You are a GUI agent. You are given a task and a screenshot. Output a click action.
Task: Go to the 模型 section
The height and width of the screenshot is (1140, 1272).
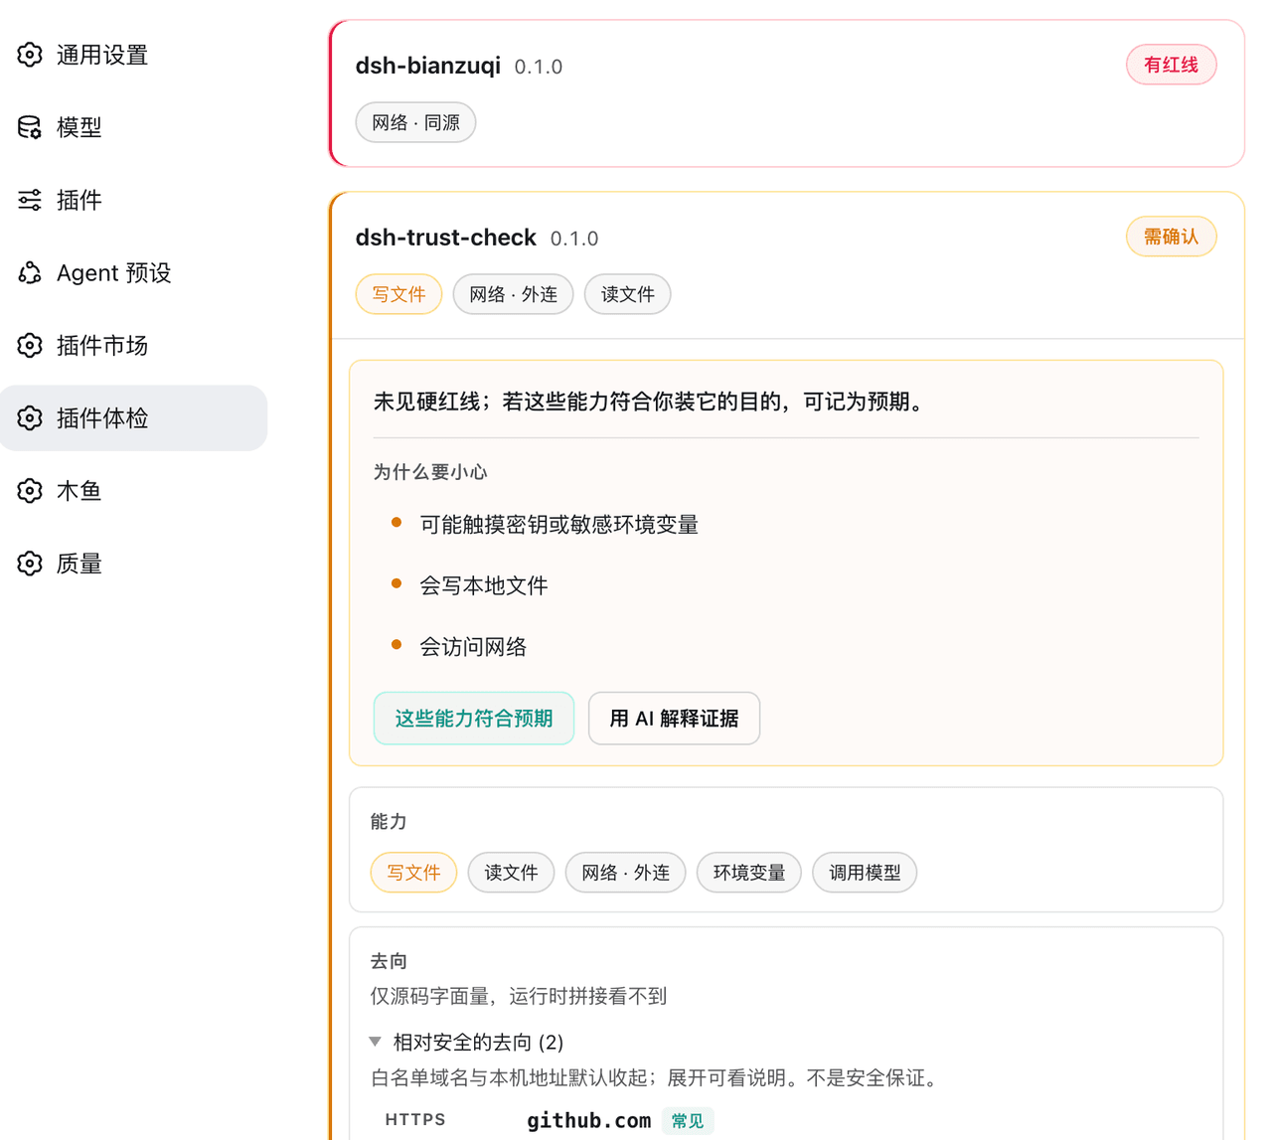(133, 127)
